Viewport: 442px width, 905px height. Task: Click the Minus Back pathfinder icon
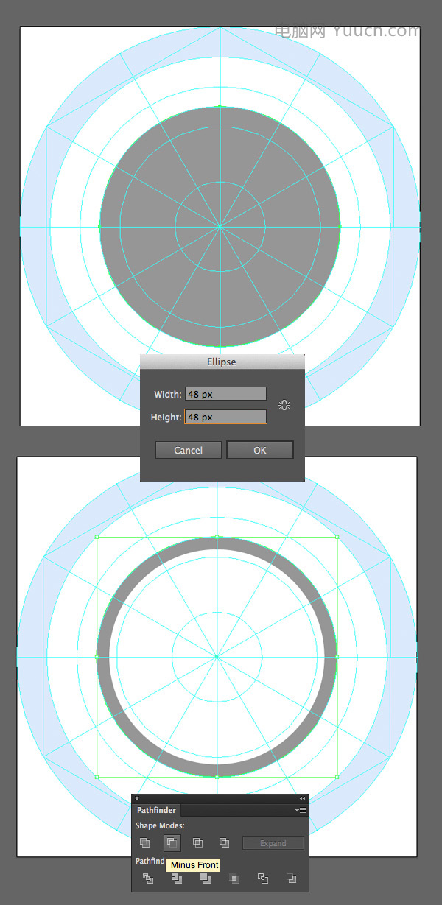pos(291,878)
